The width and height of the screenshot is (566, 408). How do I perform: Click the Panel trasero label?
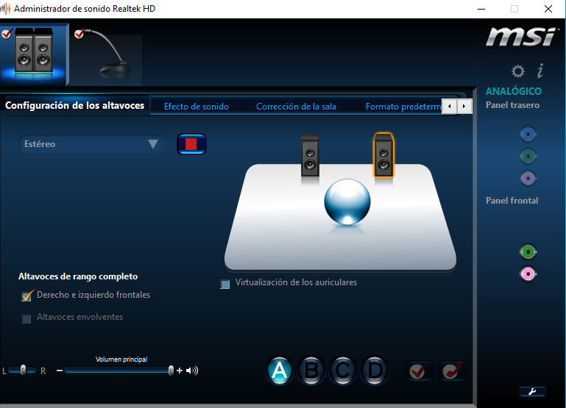[x=512, y=105]
